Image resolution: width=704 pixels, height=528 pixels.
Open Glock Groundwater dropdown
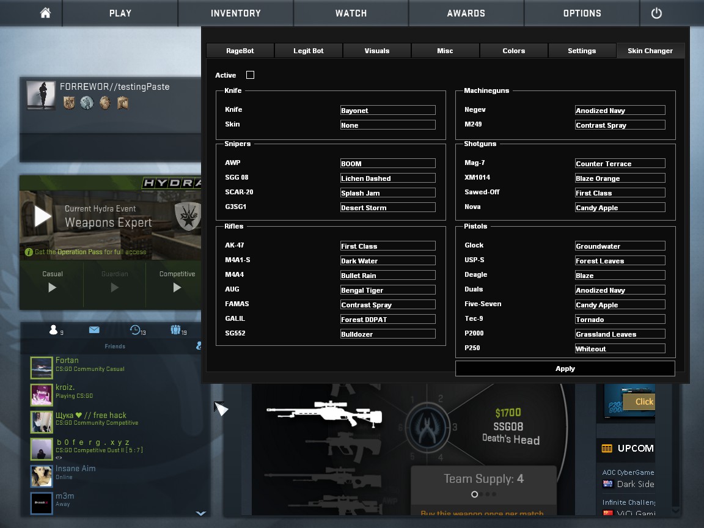point(620,246)
